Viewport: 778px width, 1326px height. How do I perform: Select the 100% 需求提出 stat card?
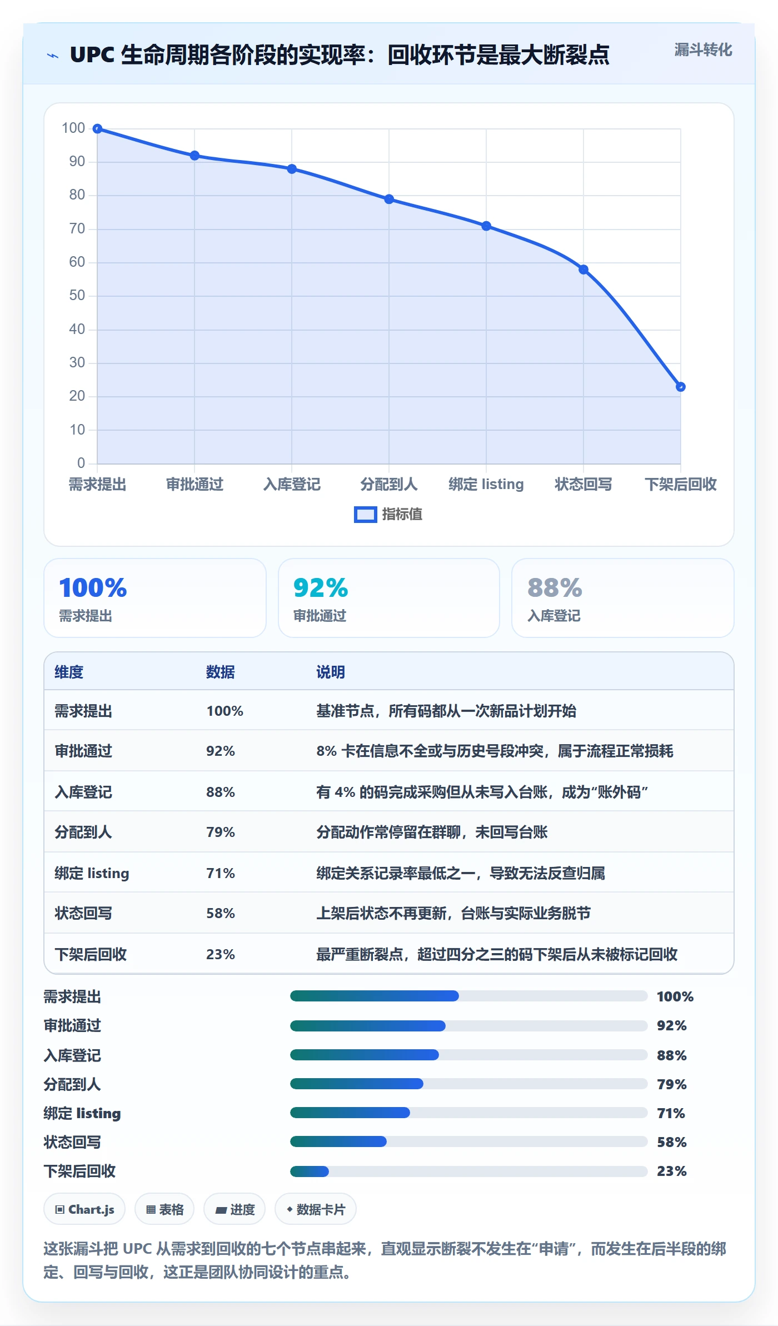(x=155, y=598)
